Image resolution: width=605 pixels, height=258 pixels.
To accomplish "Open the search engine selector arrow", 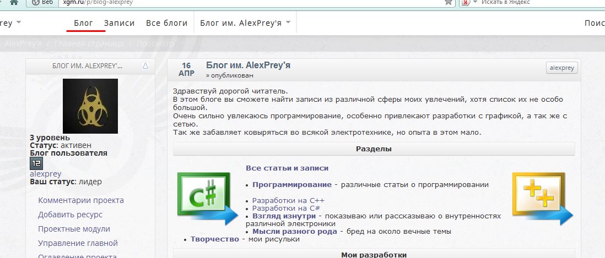I will (475, 2).
